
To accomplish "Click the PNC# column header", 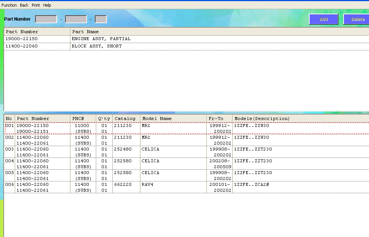I will 83,118.
